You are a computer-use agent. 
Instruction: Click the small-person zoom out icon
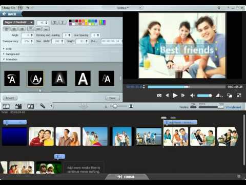[106, 106]
